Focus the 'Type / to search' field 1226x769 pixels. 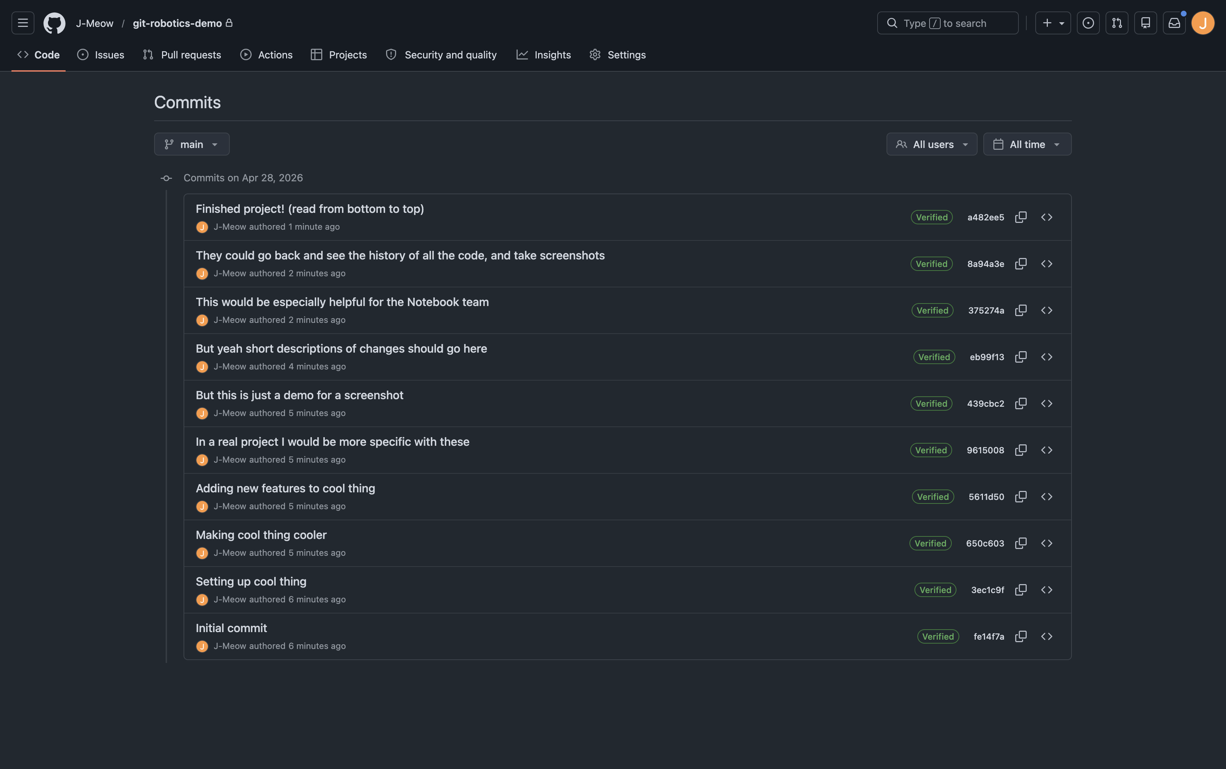[x=947, y=23]
